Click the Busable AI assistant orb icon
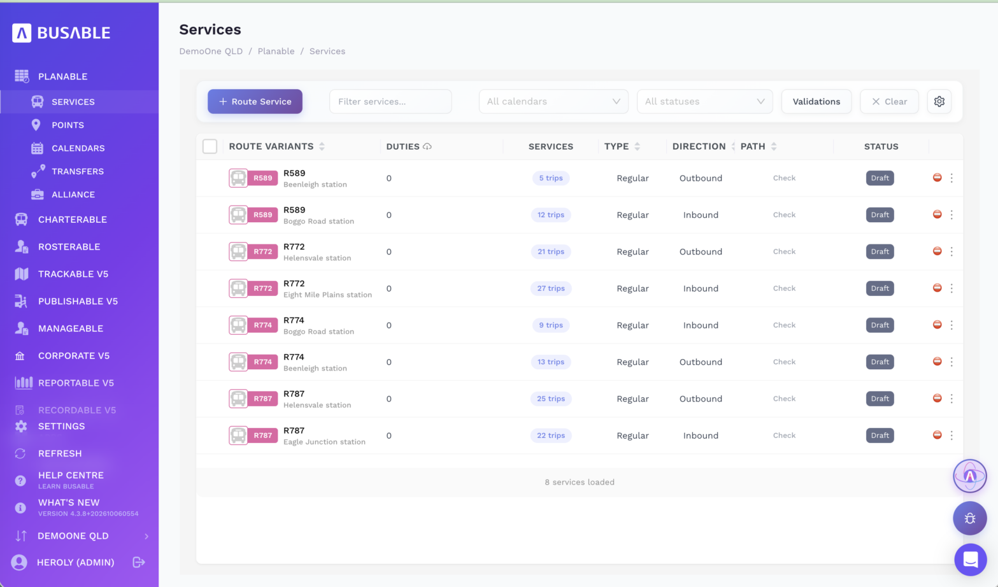Screen dimensions: 998x587 (x=969, y=476)
